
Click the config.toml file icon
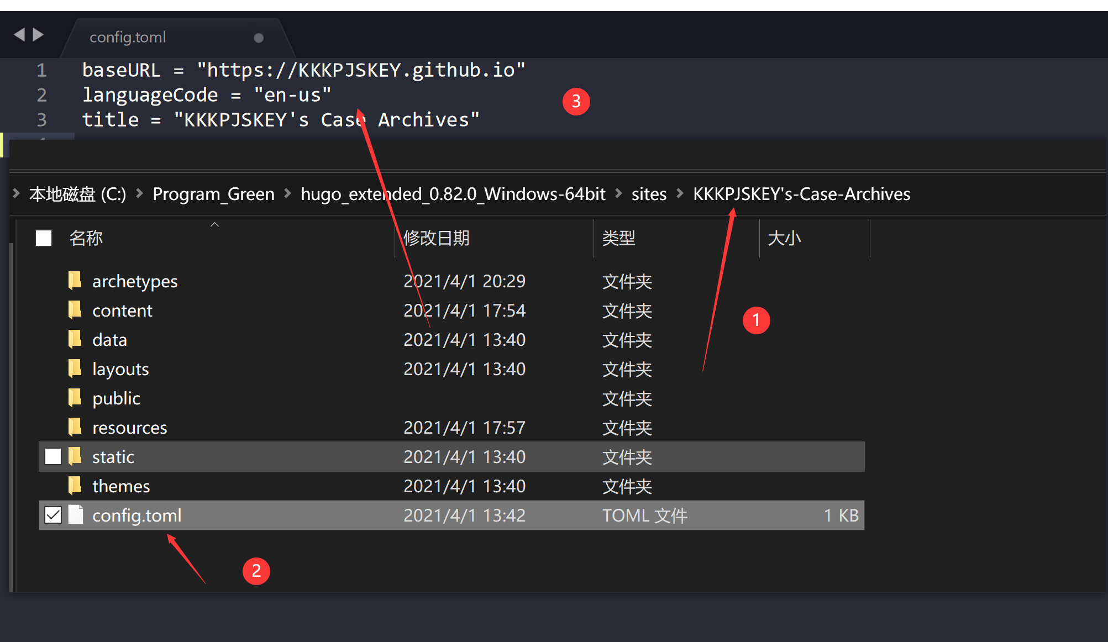(76, 515)
